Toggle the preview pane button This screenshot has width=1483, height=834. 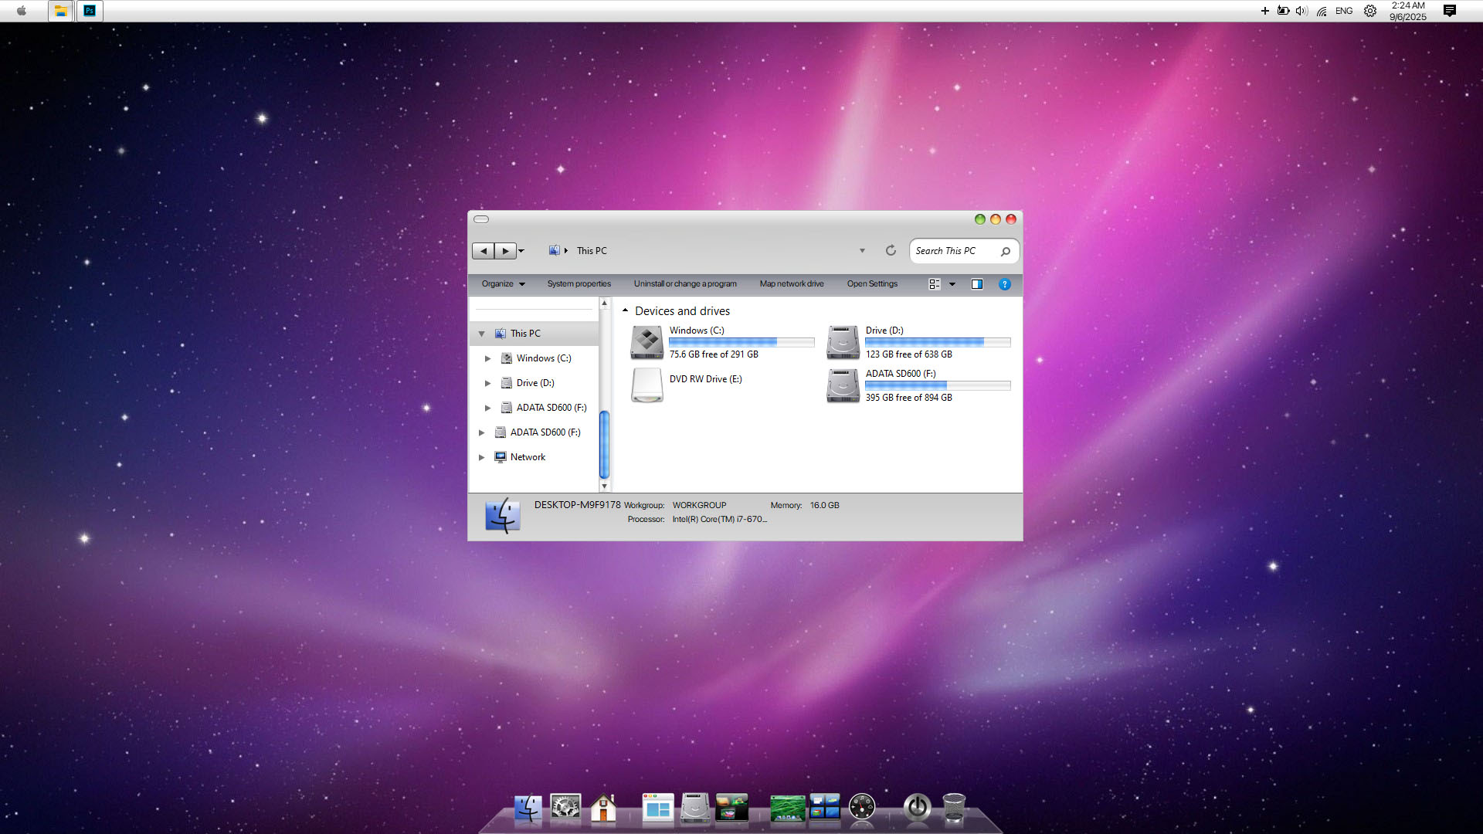977,284
